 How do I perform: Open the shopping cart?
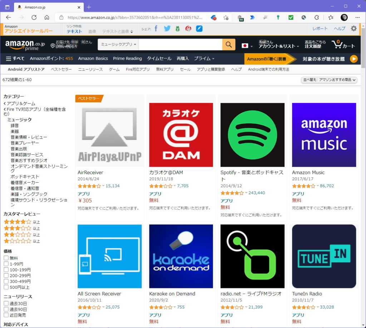pyautogui.click(x=343, y=44)
